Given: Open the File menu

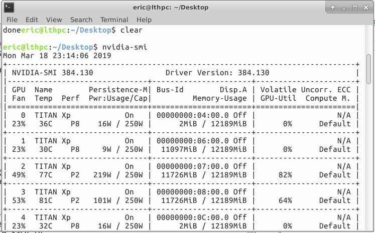Looking at the screenshot, I should point(12,20).
